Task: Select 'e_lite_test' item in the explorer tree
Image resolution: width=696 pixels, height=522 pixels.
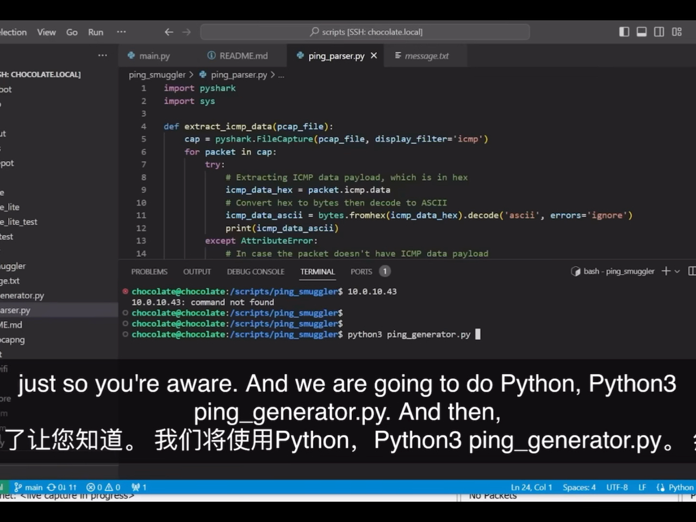Action: [59, 222]
